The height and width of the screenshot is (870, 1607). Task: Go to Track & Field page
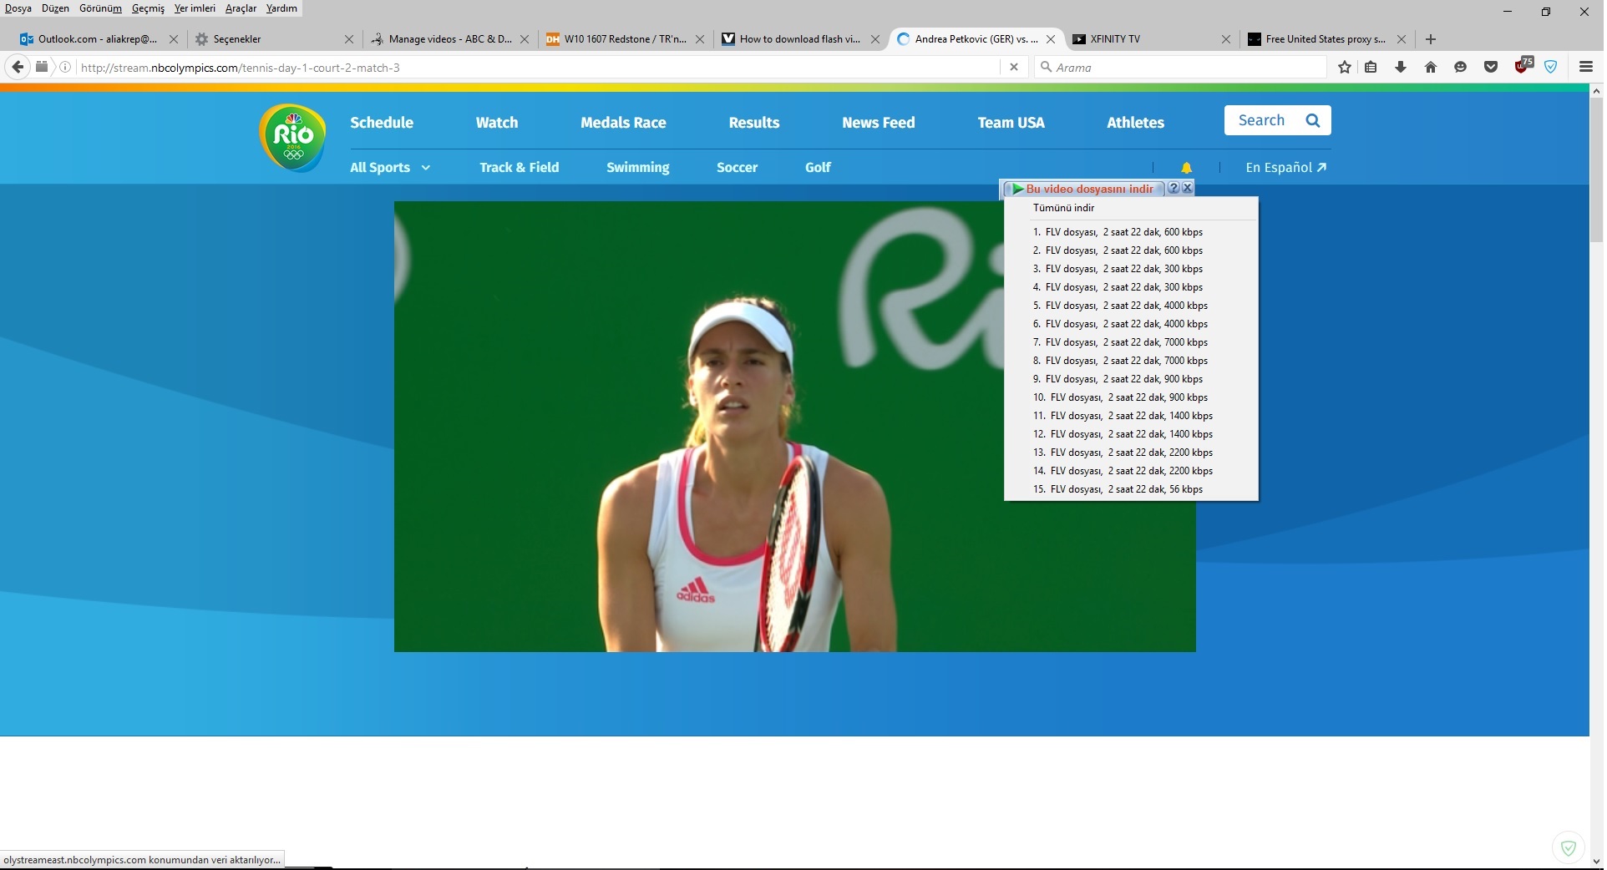(519, 167)
